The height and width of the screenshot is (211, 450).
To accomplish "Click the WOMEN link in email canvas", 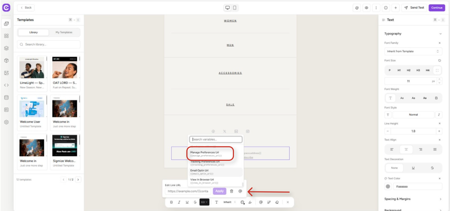I will click(x=230, y=21).
